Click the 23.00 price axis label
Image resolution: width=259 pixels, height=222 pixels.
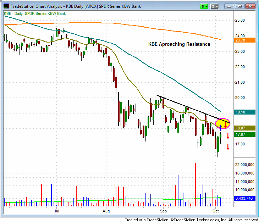[240, 51]
